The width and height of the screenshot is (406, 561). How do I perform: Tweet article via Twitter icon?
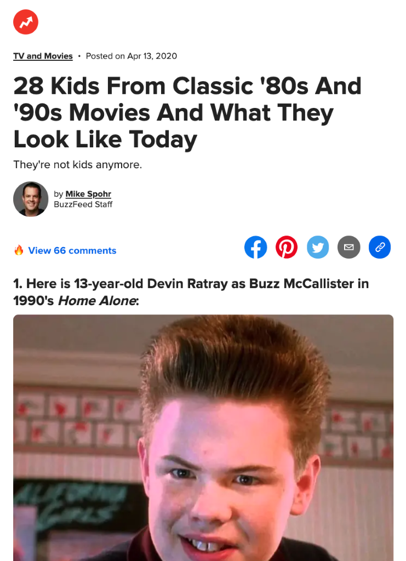coord(318,247)
